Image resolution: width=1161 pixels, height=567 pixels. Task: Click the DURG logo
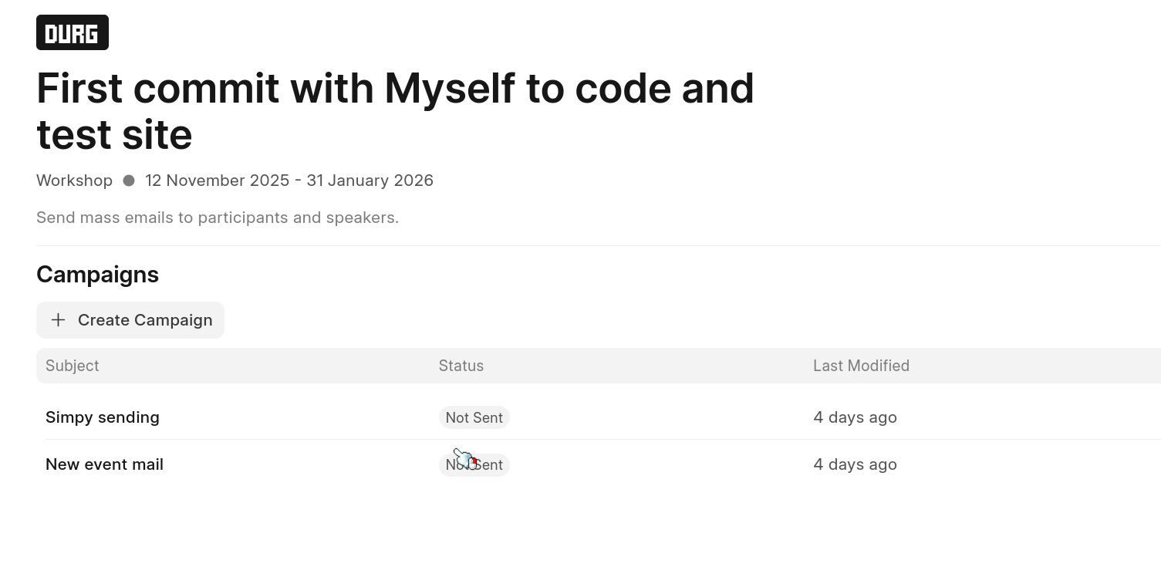tap(73, 32)
